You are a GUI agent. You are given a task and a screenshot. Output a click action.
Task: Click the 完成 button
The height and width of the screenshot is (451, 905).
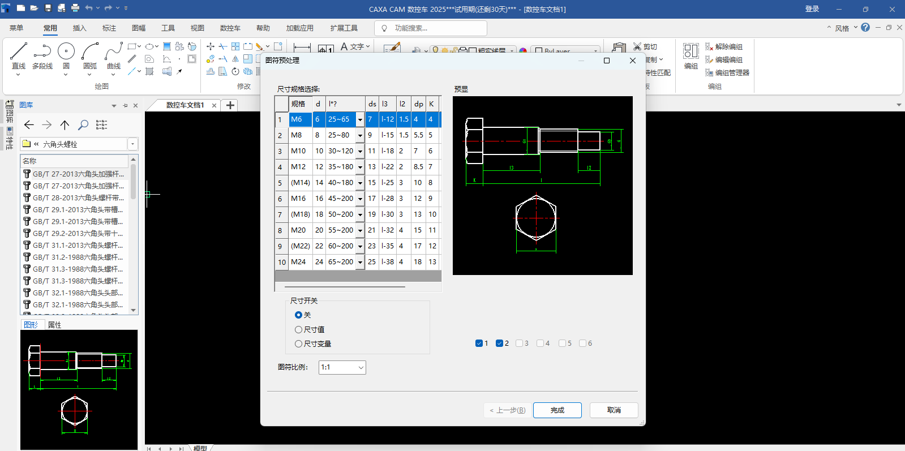[x=557, y=410]
